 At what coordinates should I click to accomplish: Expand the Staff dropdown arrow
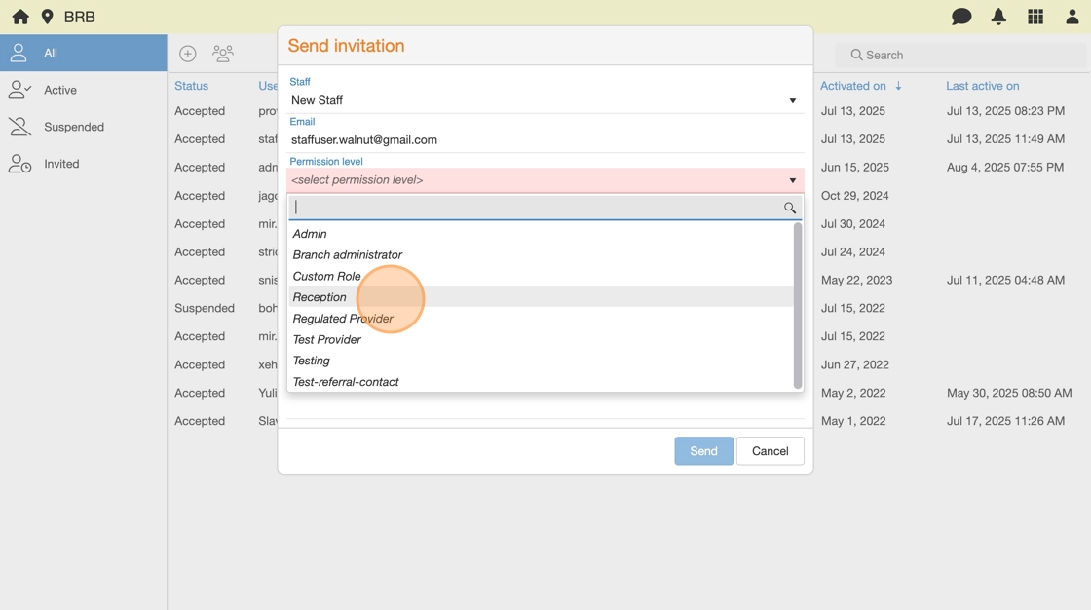[x=792, y=100]
